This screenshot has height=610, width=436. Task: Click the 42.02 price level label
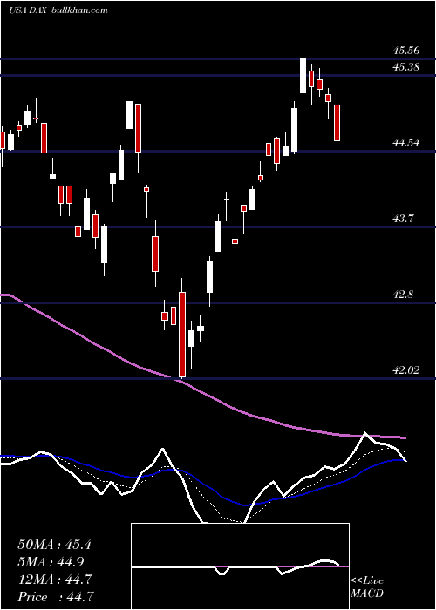405,370
